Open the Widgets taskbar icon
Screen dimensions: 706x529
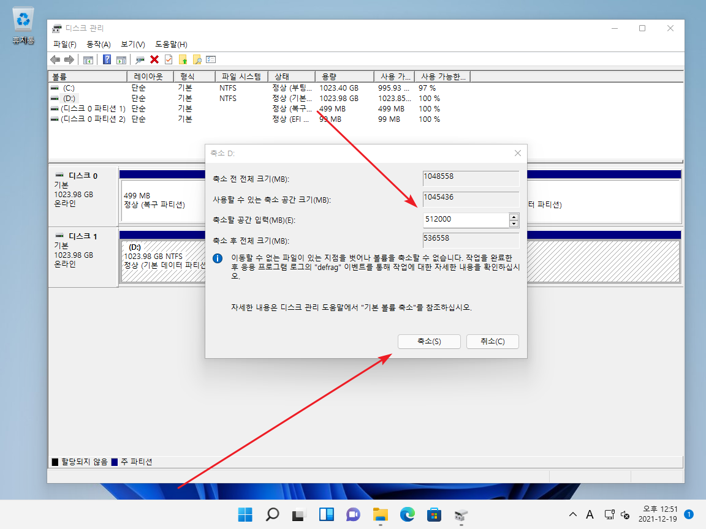pyautogui.click(x=326, y=514)
